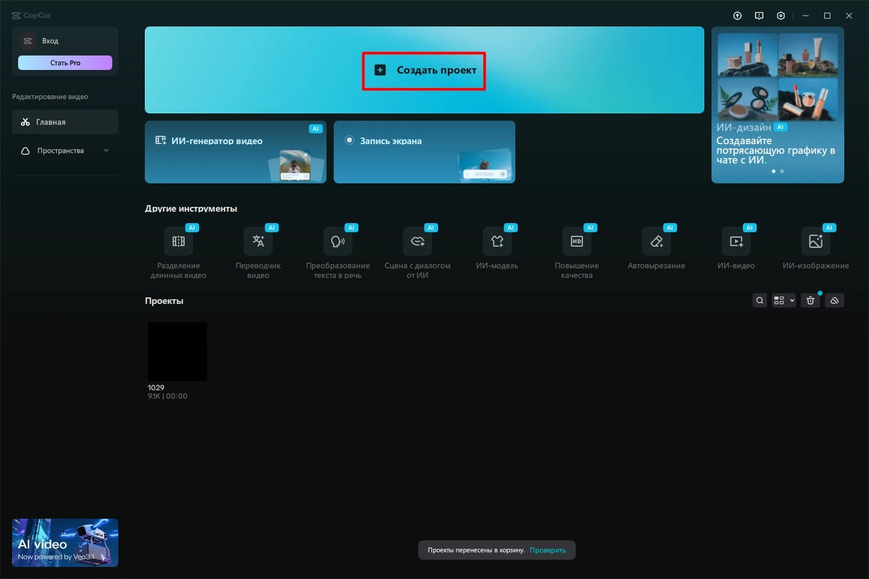869x579 pixels.
Task: Toggle the cloud sync icon in projects
Action: 835,300
